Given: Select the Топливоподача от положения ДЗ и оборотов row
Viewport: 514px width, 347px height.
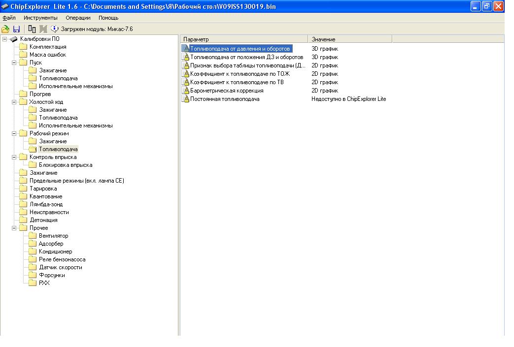Looking at the screenshot, I should 246,57.
